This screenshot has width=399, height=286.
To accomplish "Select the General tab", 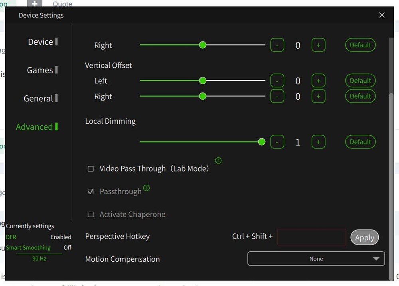I will point(38,99).
